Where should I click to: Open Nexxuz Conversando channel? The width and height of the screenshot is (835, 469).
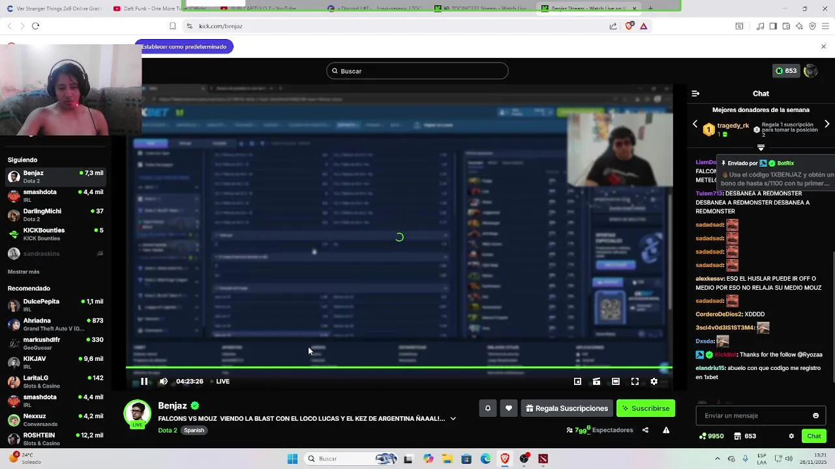55,419
